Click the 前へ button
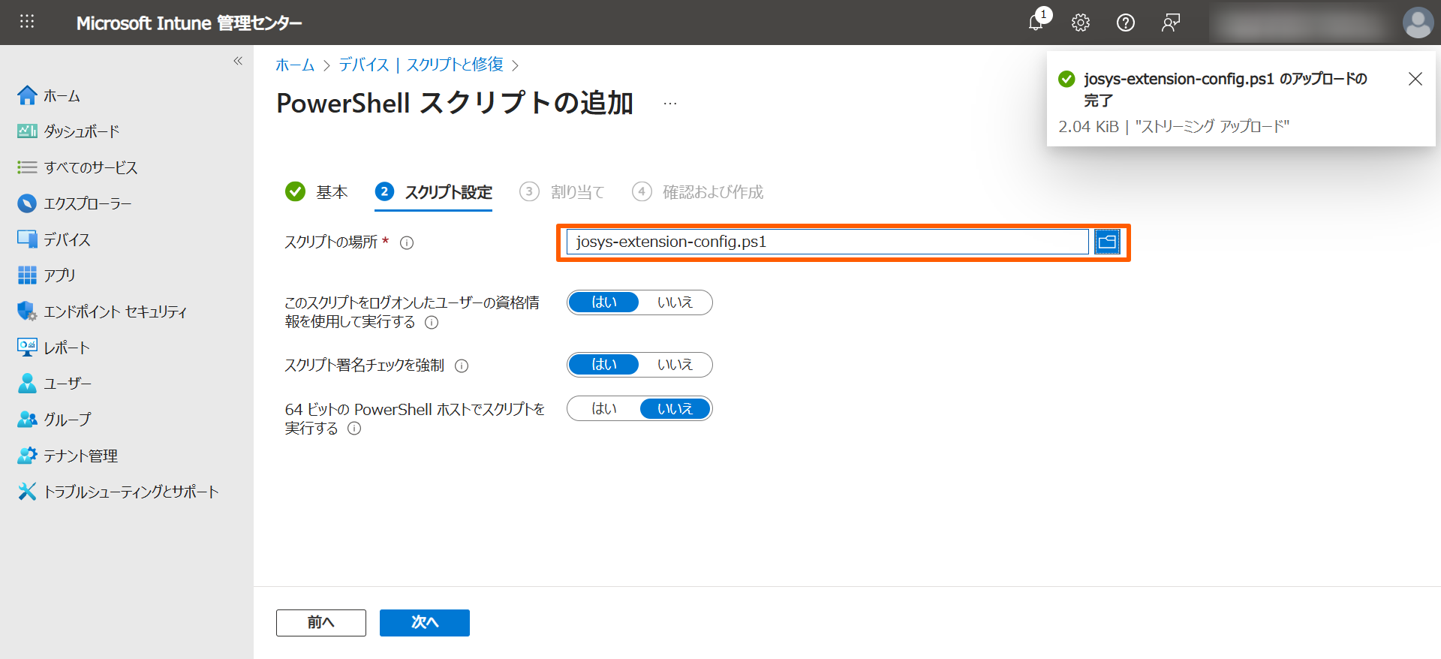Viewport: 1441px width, 659px height. tap(320, 622)
